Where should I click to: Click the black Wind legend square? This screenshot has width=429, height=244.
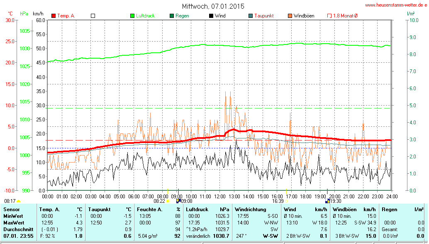pos(211,16)
